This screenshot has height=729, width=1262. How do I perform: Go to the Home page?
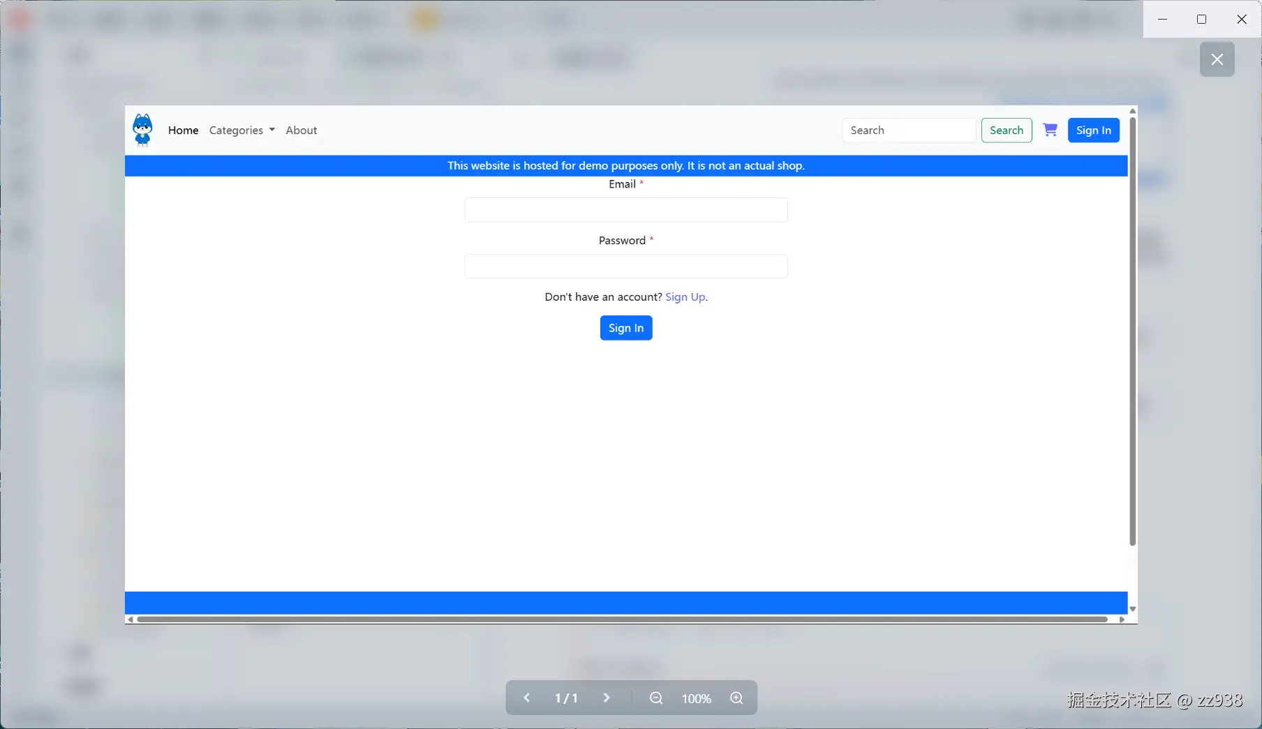click(x=183, y=130)
